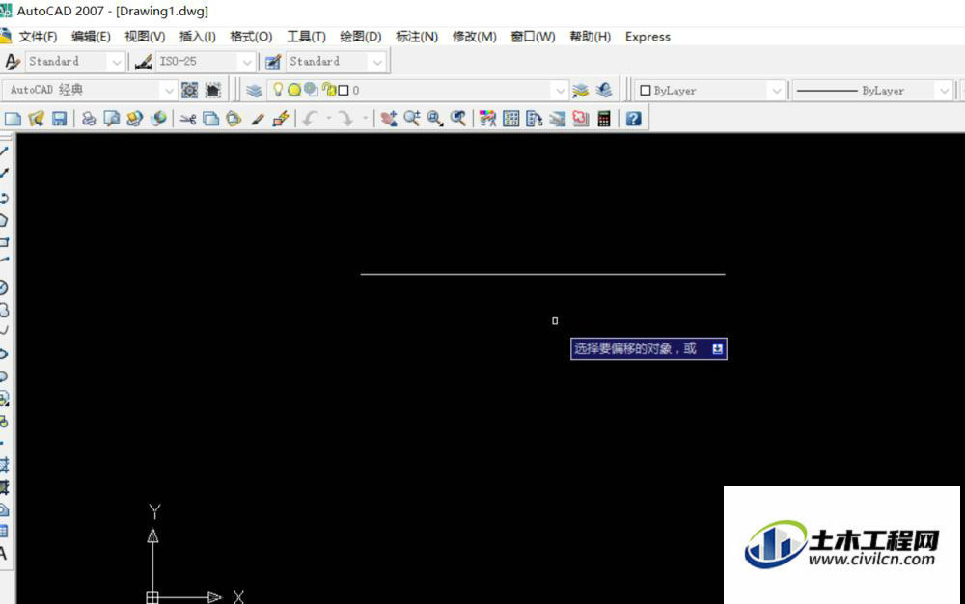This screenshot has width=965, height=604.
Task: Create a new drawing with QNew icon
Action: click(x=13, y=118)
